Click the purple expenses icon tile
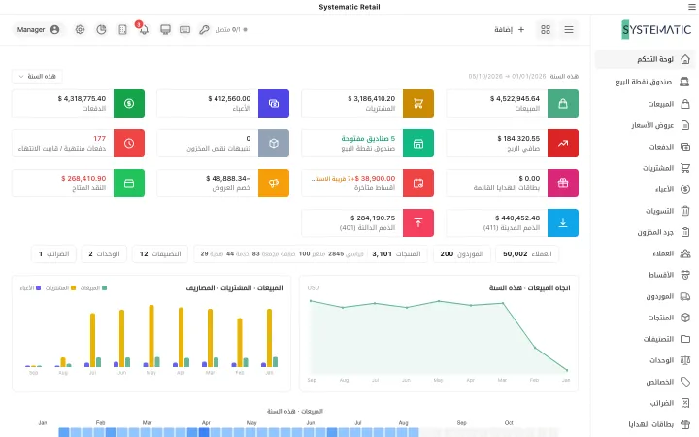 [274, 104]
